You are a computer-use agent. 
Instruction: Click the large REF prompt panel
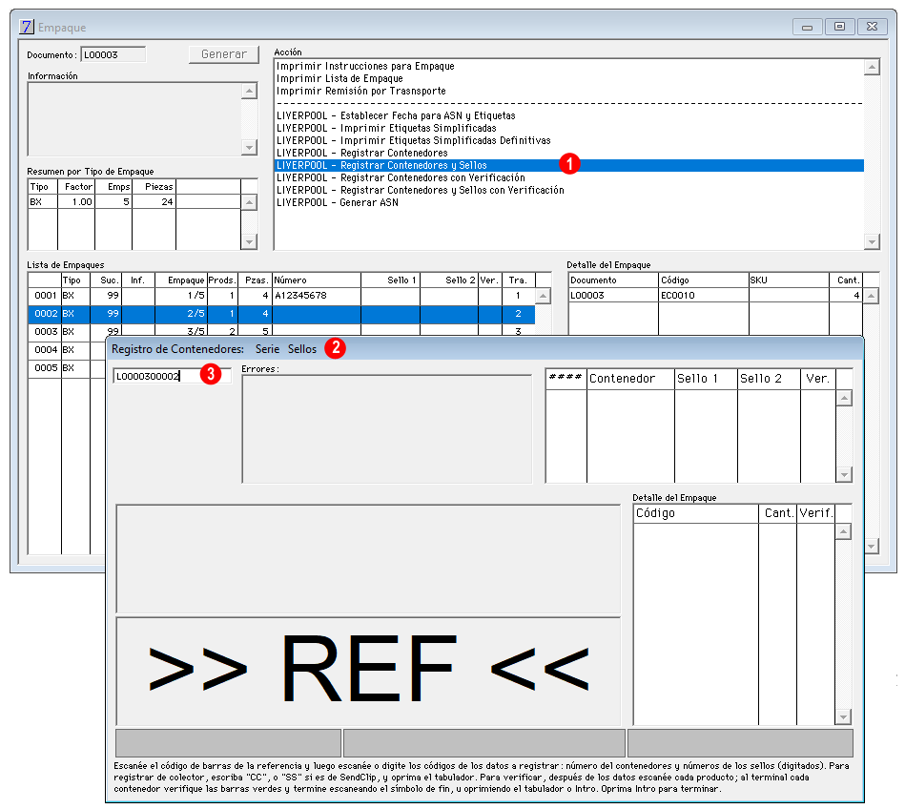pyautogui.click(x=368, y=671)
